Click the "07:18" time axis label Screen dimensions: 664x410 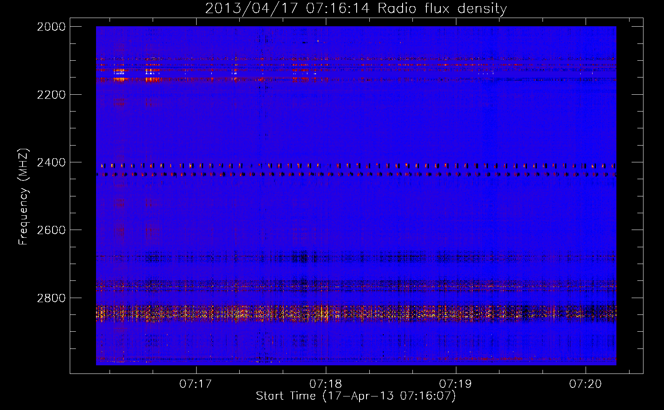(325, 384)
